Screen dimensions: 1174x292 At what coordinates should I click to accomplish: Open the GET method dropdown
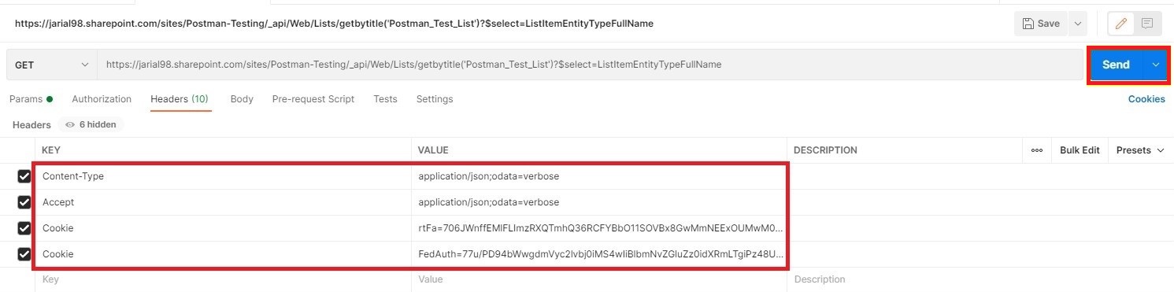point(52,65)
